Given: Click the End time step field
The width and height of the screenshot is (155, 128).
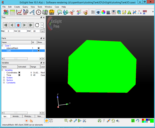Looking at the screenshot, I should pyautogui.click(x=36, y=31).
